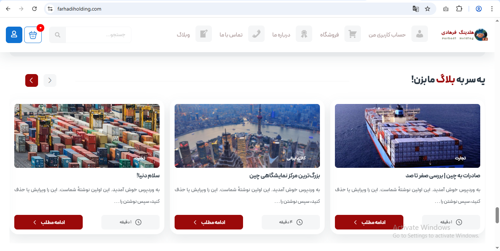Reload the page with the refresh icon
This screenshot has width=500, height=251.
(x=34, y=9)
